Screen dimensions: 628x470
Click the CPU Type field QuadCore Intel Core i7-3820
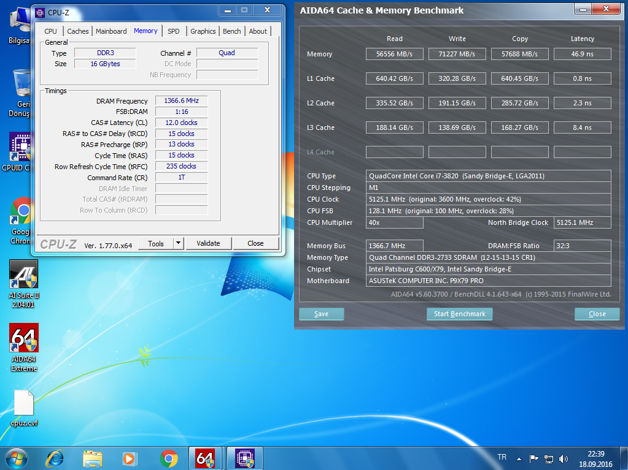click(489, 176)
